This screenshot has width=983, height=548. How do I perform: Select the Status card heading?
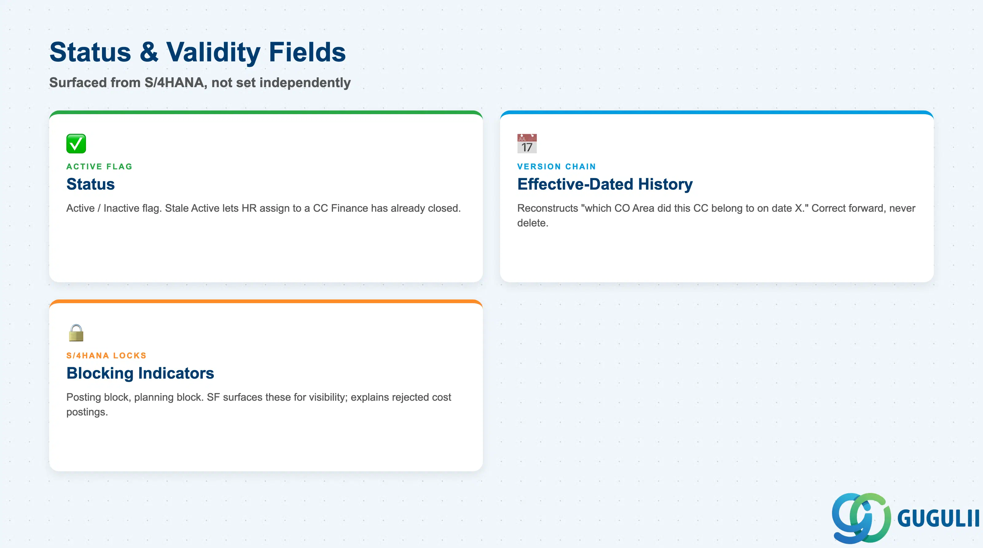pyautogui.click(x=90, y=184)
